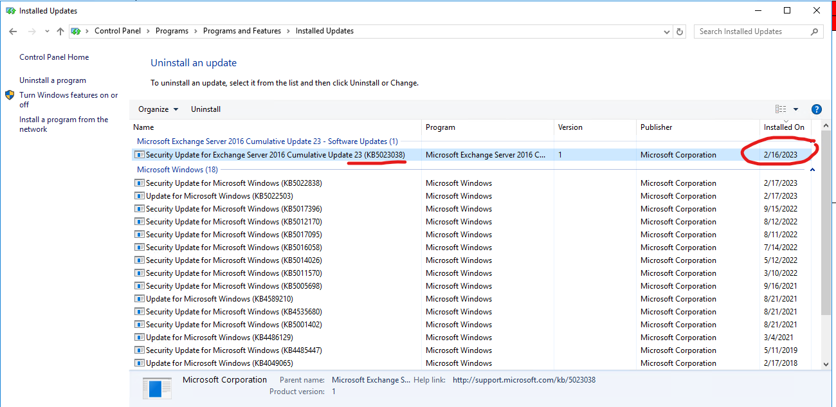Click Install a program from the network
This screenshot has width=836, height=407.
[64, 124]
